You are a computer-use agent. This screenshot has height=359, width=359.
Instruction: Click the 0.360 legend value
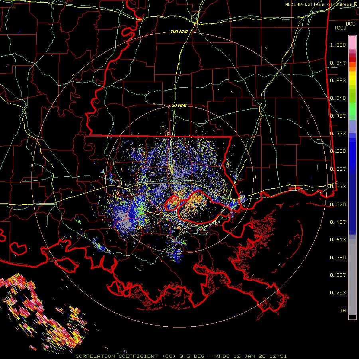[338, 258]
